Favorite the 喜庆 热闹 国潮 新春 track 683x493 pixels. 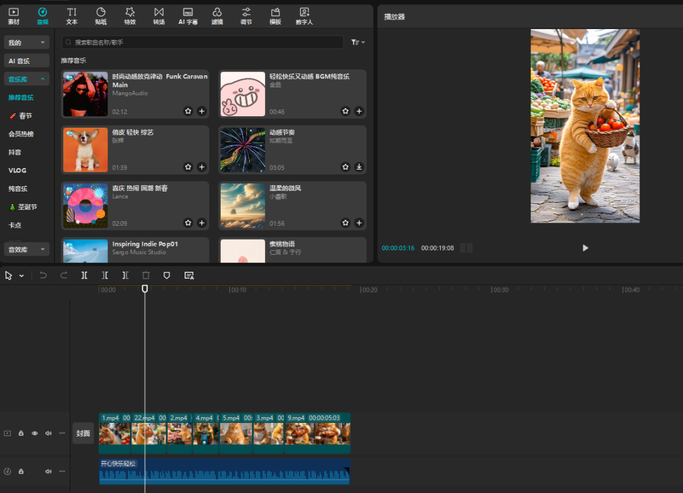click(188, 223)
